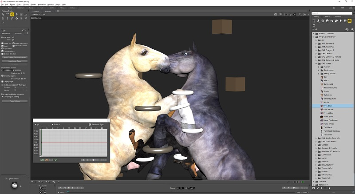Toggle the Visible checkbox

click(x=3, y=44)
